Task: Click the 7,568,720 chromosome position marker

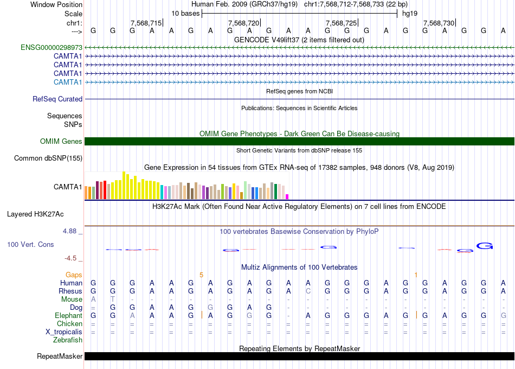Action: pos(243,23)
